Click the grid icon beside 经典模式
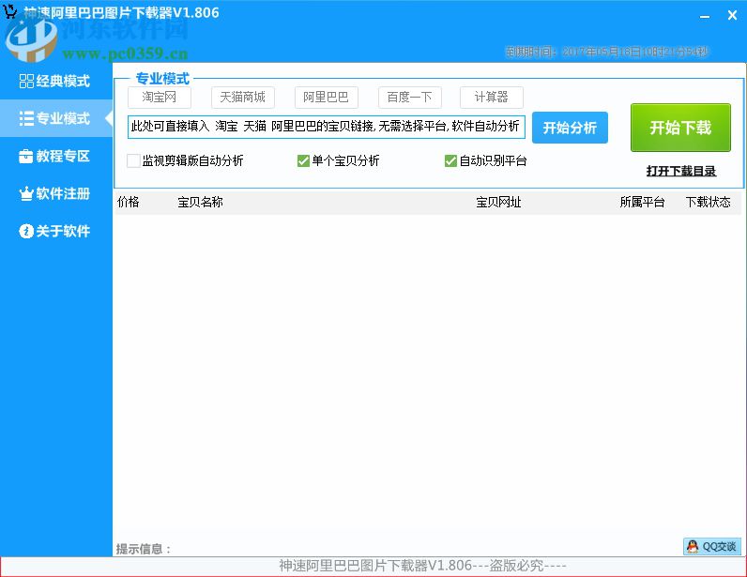 tap(26, 81)
